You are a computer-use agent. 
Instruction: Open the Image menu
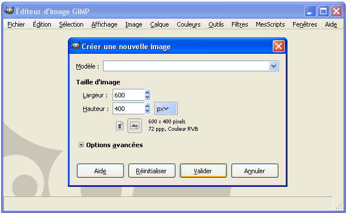tap(134, 24)
